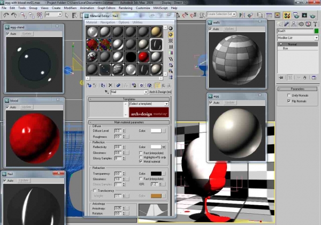Click Configure Modifier Sets icon
Screen dimensions: 321x225
tap(314, 77)
